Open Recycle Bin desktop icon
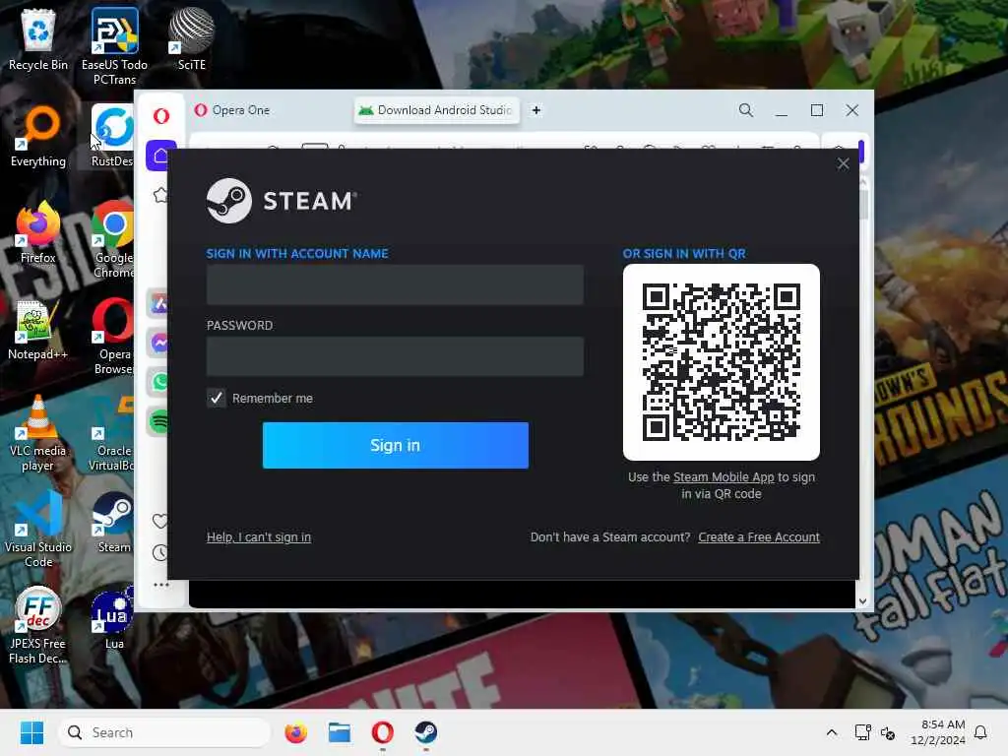1008x756 pixels. tap(38, 39)
